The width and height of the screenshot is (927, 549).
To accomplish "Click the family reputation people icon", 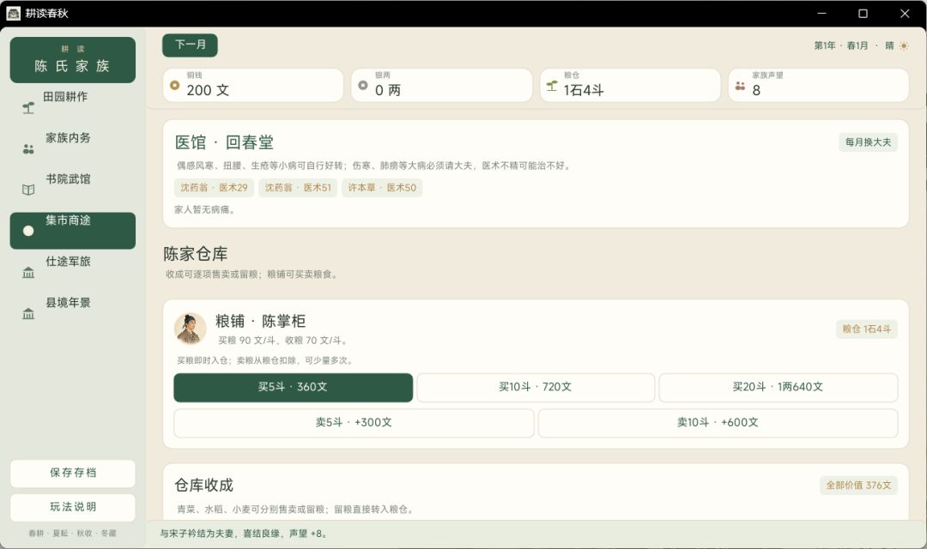I will coord(740,86).
